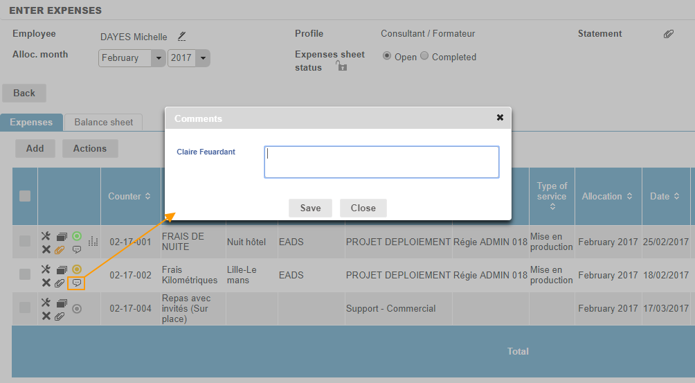
Task: Switch to the Balance sheet tab
Action: [103, 122]
